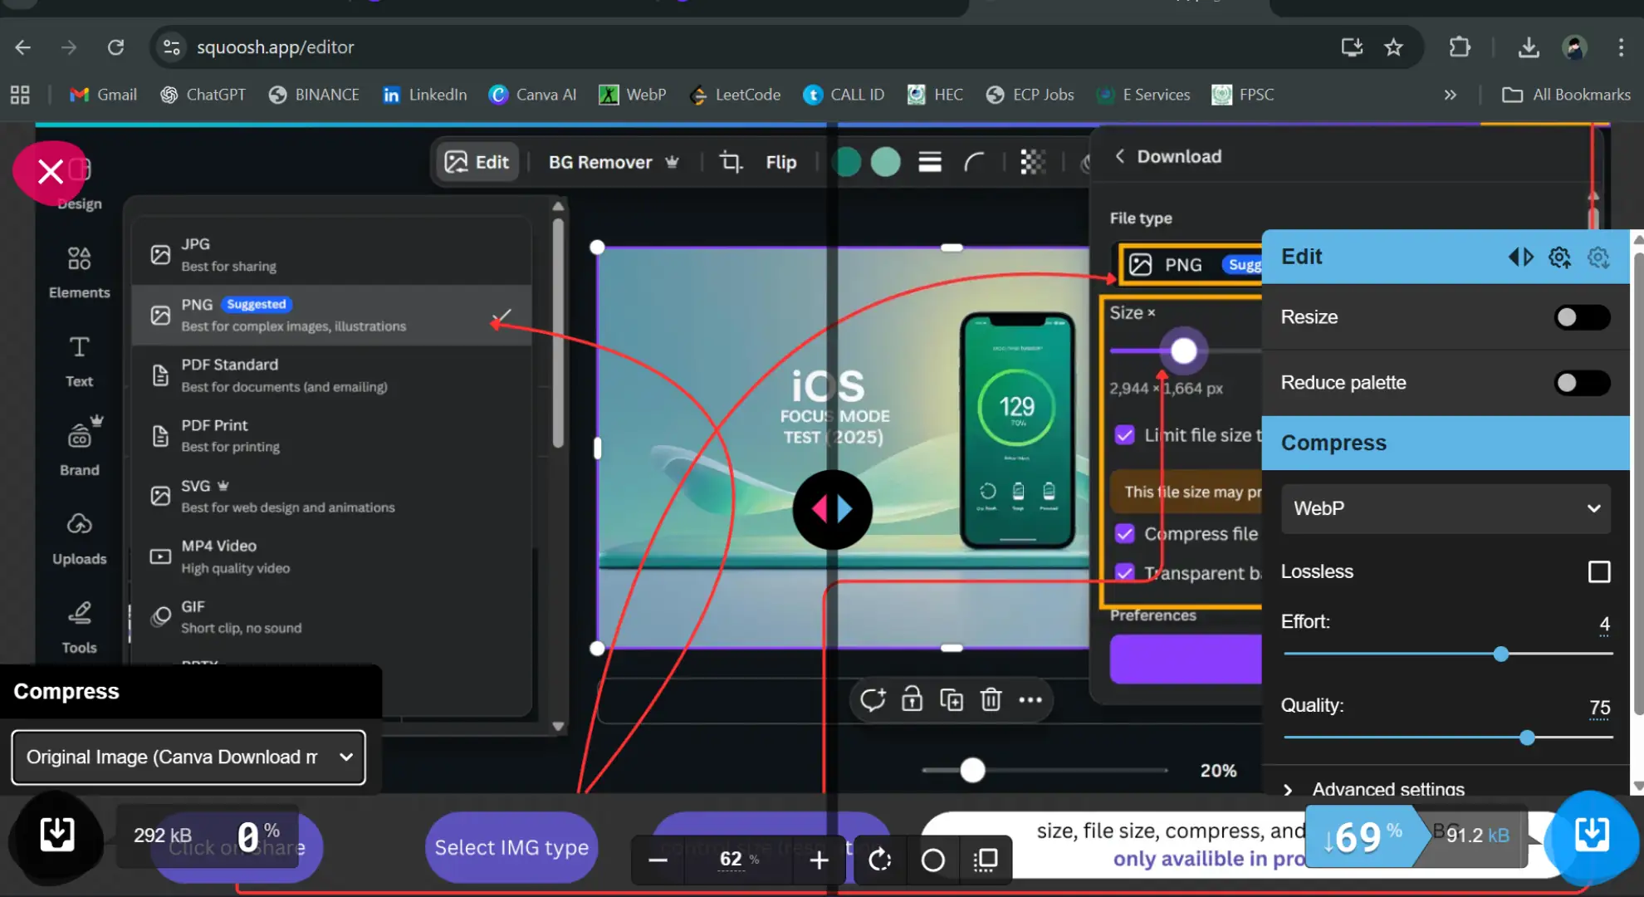
Task: Click the 292 kB original size readout
Action: (163, 836)
